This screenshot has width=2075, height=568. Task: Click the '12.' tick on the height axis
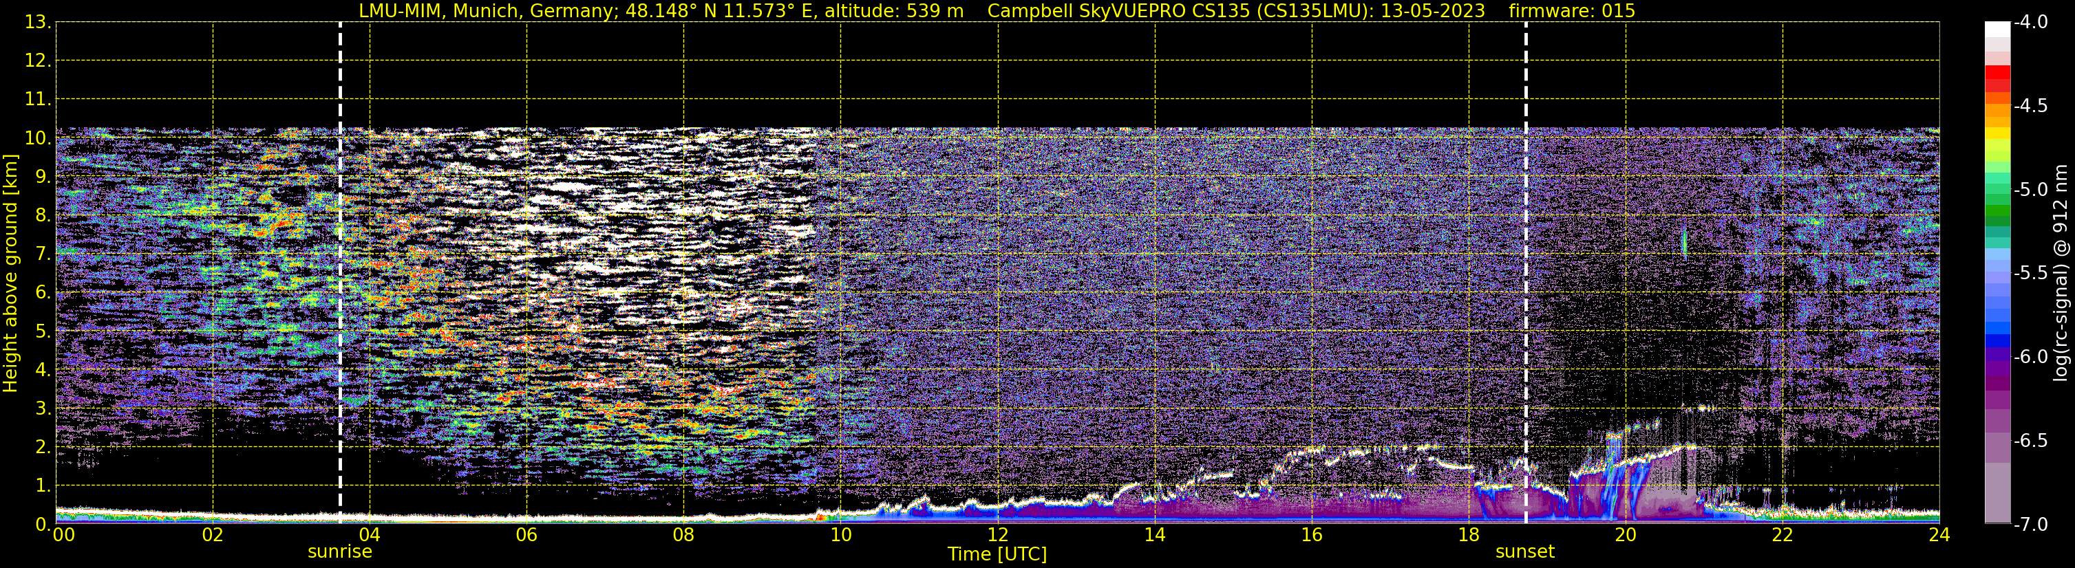[37, 61]
